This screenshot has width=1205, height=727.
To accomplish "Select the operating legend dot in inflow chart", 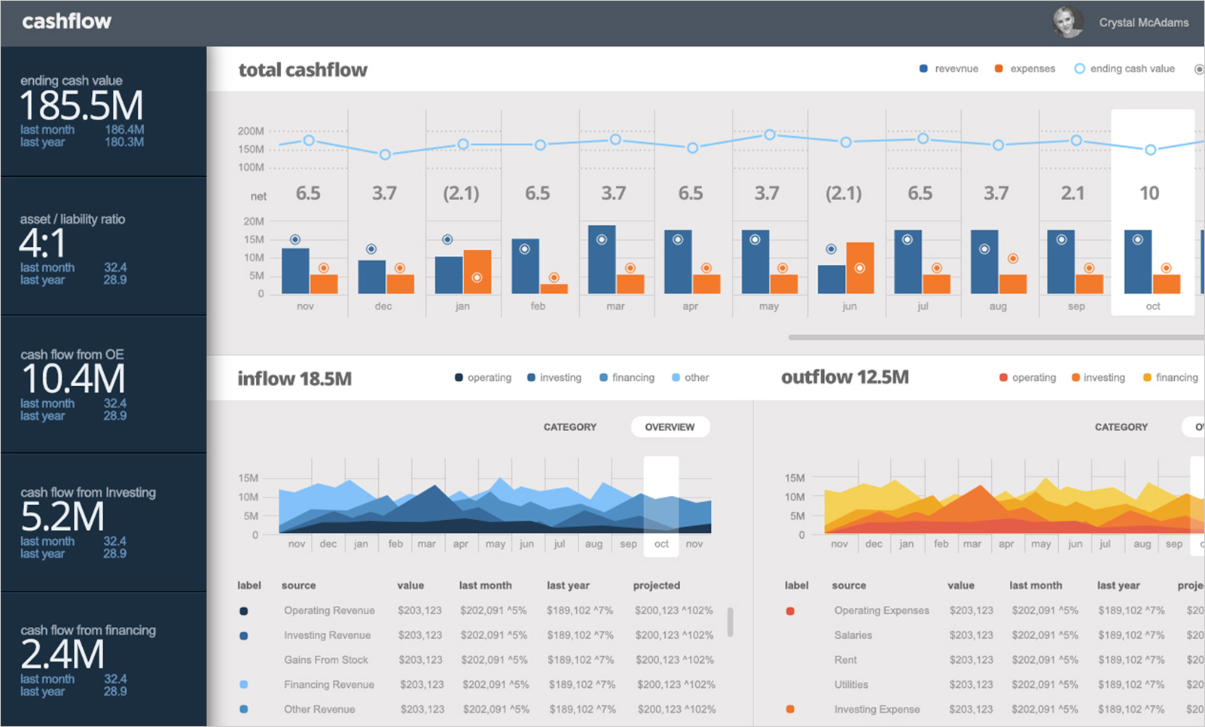I will [x=458, y=377].
